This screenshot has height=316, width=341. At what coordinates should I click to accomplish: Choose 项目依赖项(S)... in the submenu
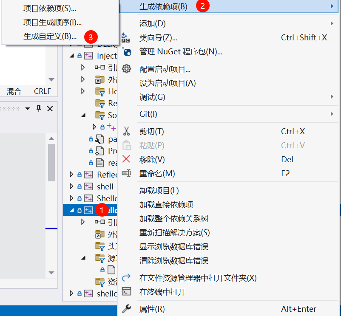(50, 8)
